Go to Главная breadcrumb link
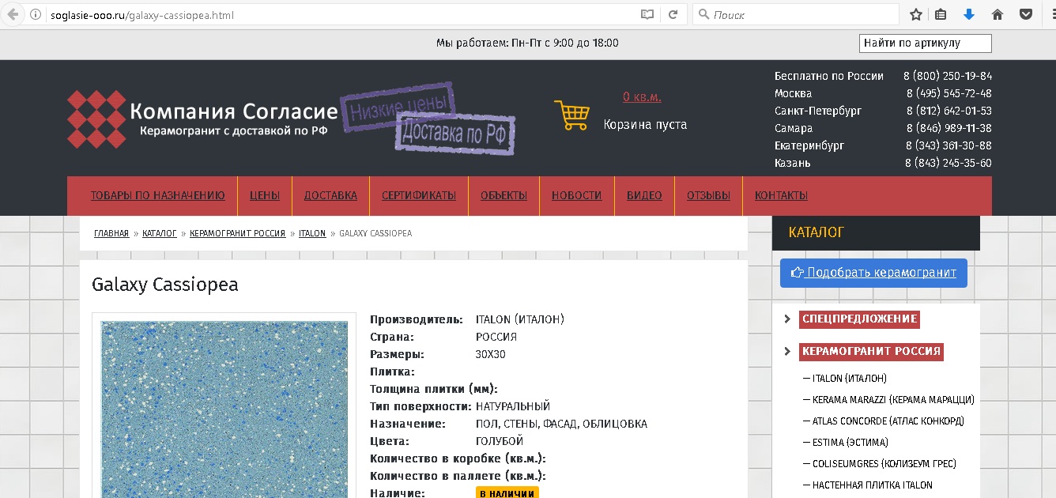This screenshot has width=1056, height=498. click(111, 233)
